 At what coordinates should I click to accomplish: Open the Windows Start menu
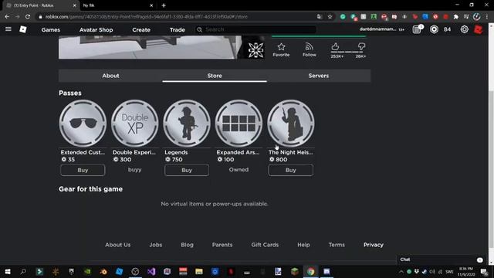click(x=8, y=271)
